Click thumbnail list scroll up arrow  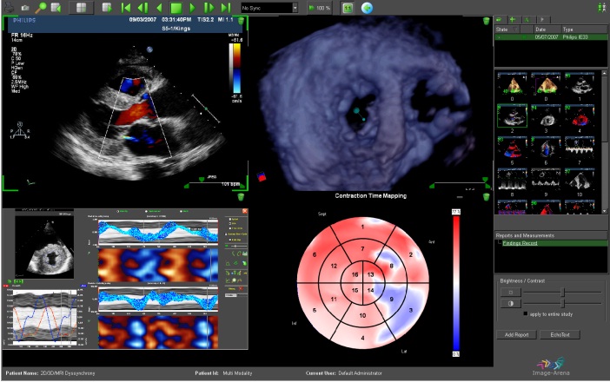(x=604, y=73)
